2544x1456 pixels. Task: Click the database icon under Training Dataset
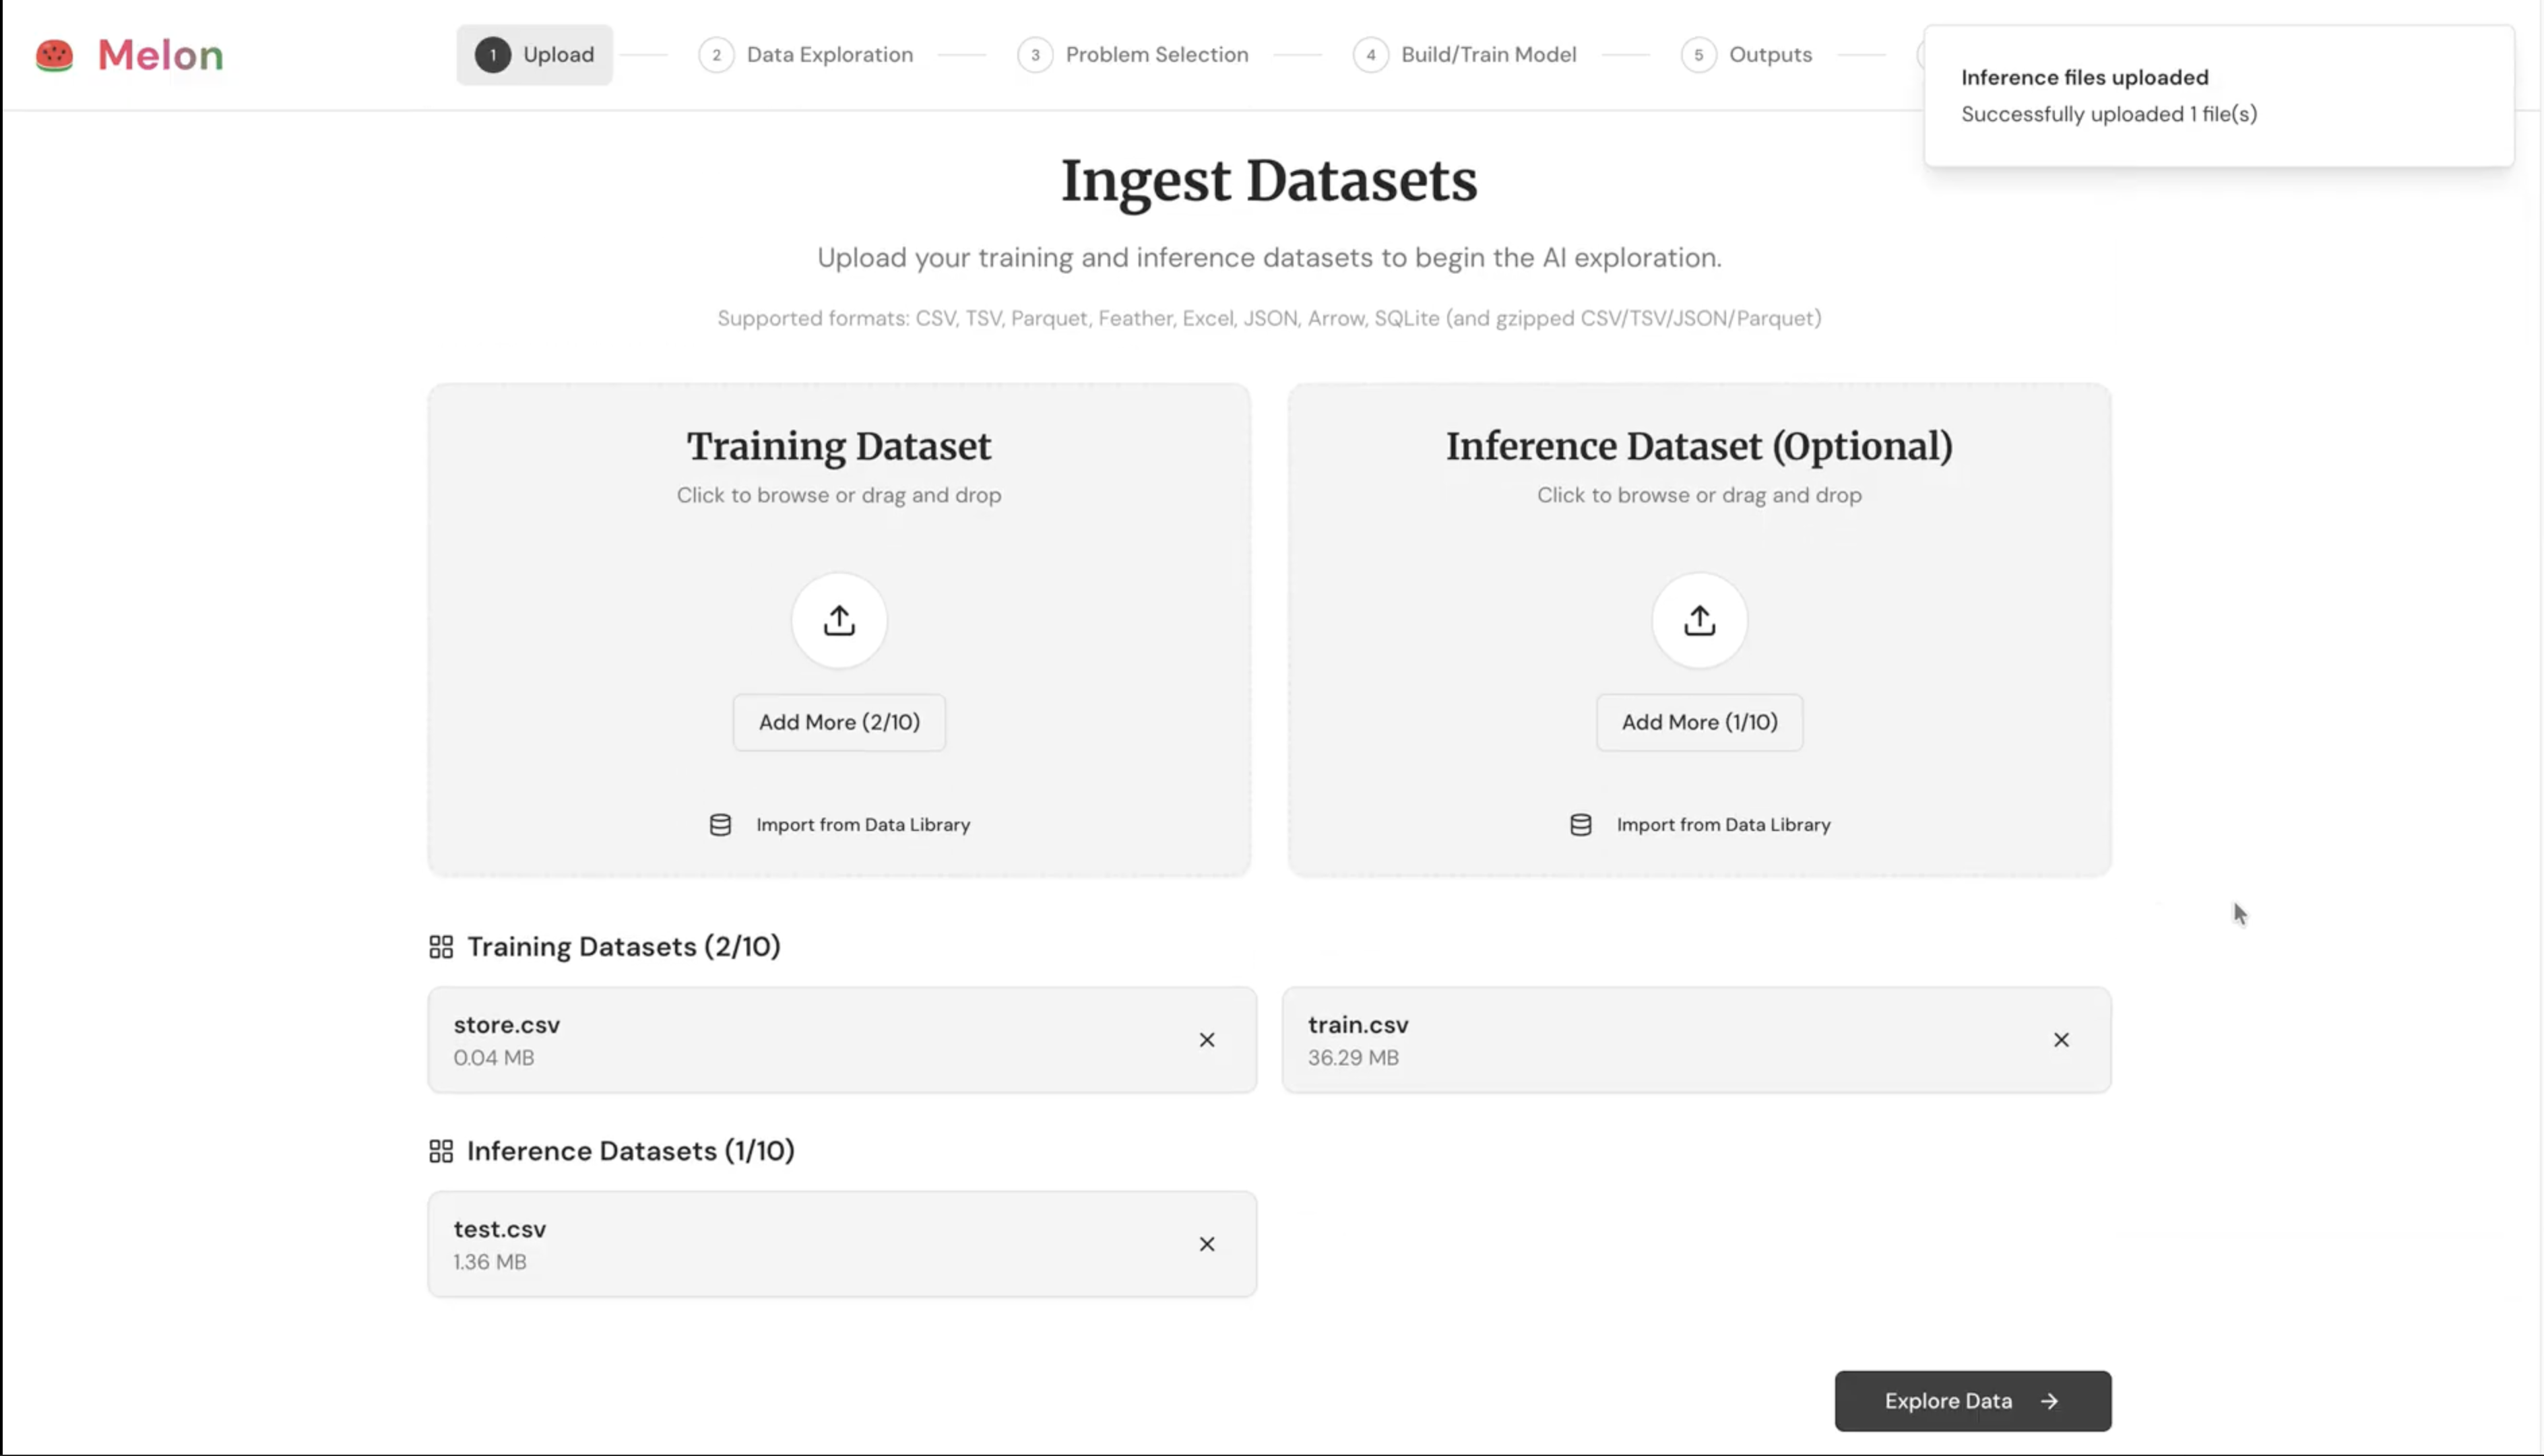coord(720,825)
